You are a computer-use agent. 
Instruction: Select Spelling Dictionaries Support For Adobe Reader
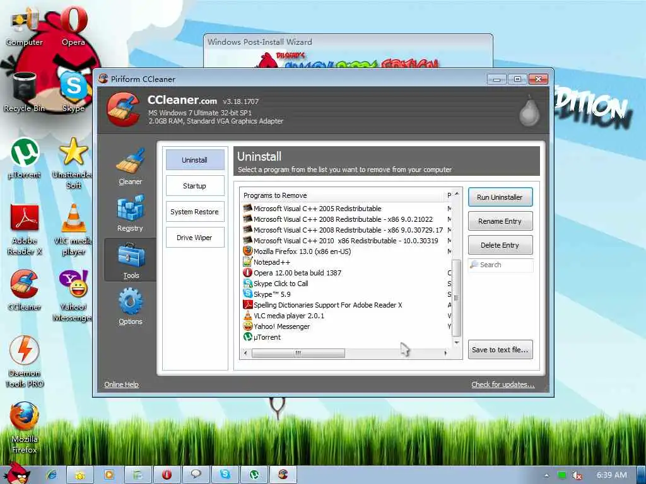(x=346, y=305)
